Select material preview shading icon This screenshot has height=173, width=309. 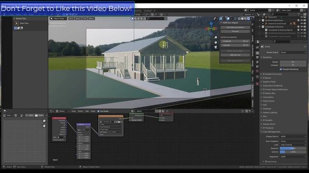click(245, 19)
